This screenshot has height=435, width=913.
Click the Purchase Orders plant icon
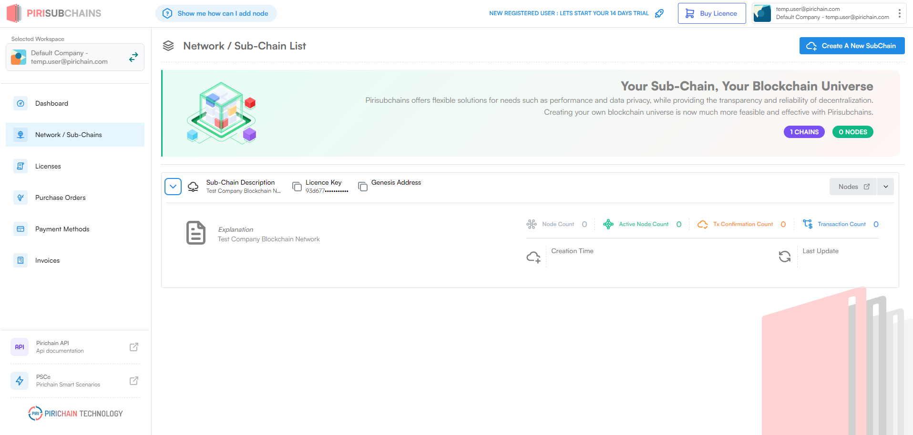tap(20, 198)
